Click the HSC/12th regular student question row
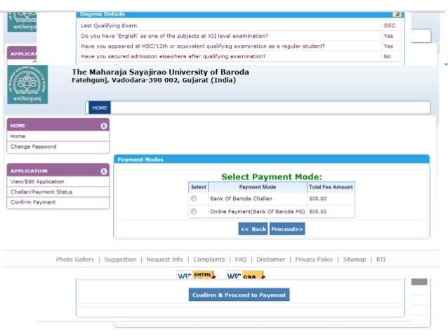The image size is (448, 336). point(203,46)
